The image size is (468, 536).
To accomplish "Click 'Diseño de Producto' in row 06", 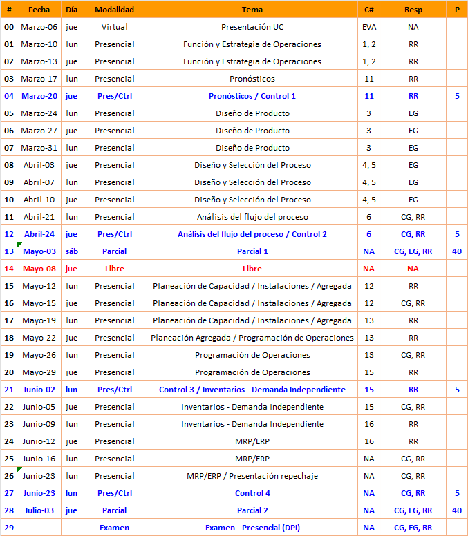I will 252,131.
